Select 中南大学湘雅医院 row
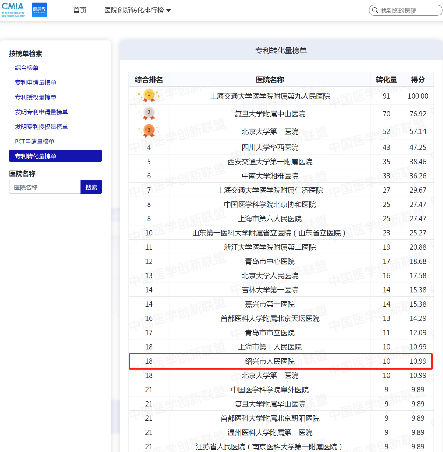This screenshot has width=443, height=452. 281,176
